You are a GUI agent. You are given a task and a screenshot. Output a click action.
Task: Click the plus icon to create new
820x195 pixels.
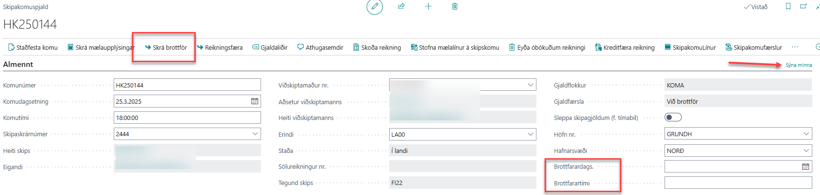pos(428,6)
